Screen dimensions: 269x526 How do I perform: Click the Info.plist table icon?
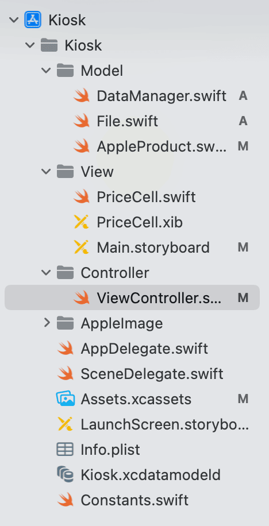click(x=65, y=450)
